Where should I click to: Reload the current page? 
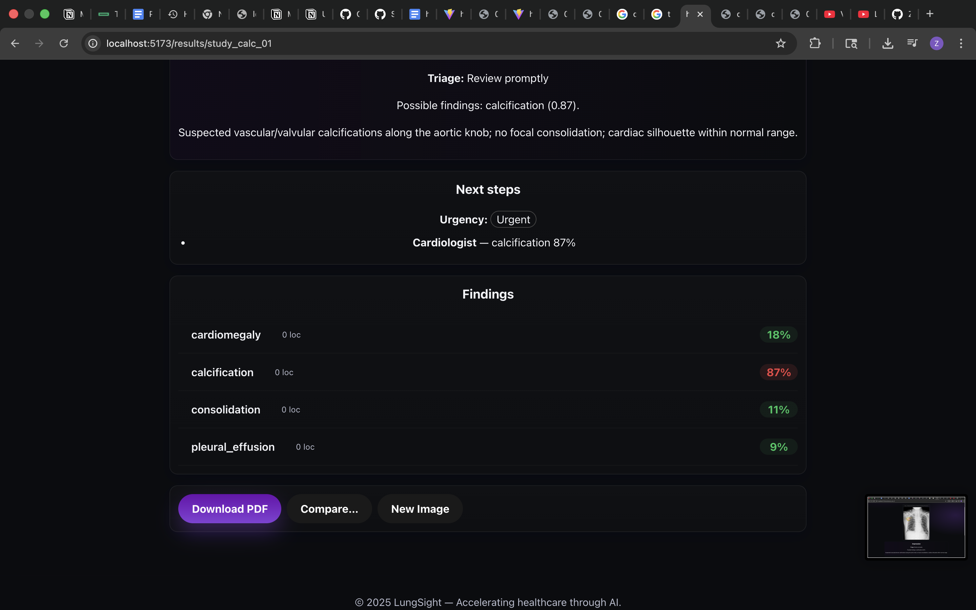click(64, 43)
